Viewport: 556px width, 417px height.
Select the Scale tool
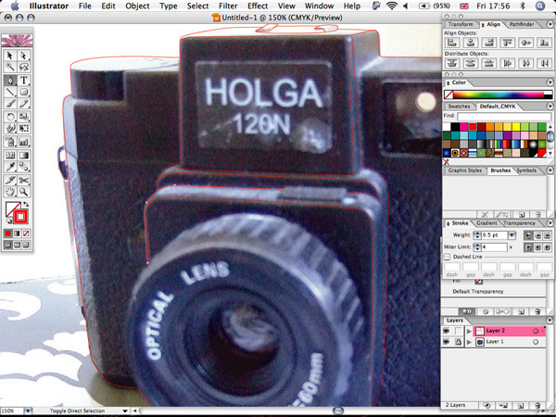23,117
